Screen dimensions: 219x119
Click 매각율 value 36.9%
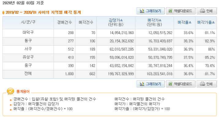[x=188, y=49]
